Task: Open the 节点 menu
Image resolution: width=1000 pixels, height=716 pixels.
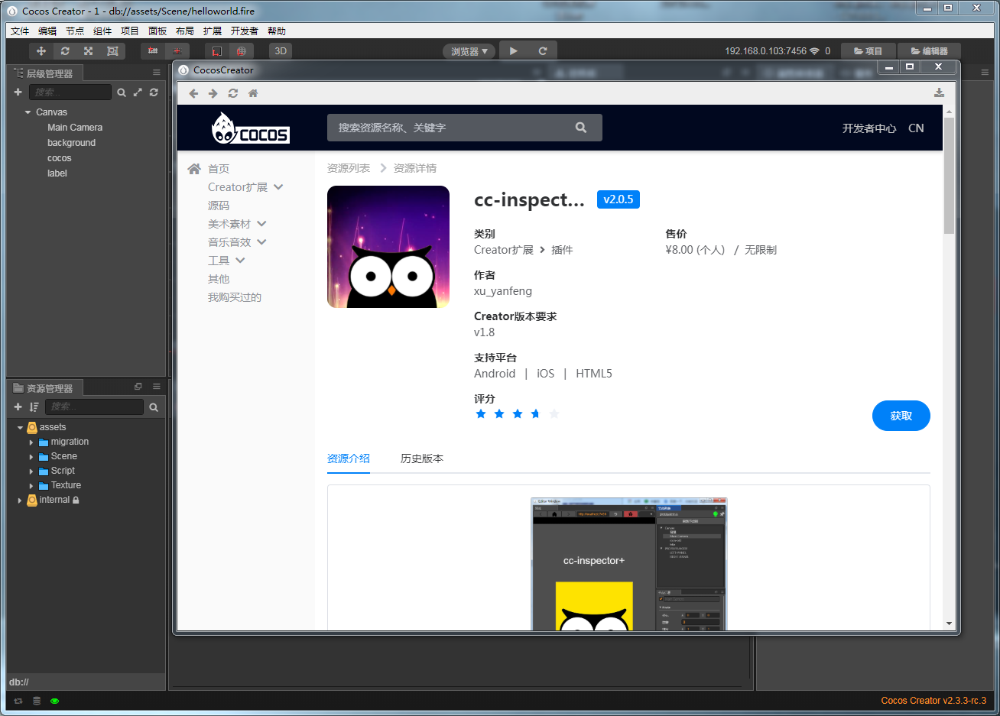Action: 75,31
